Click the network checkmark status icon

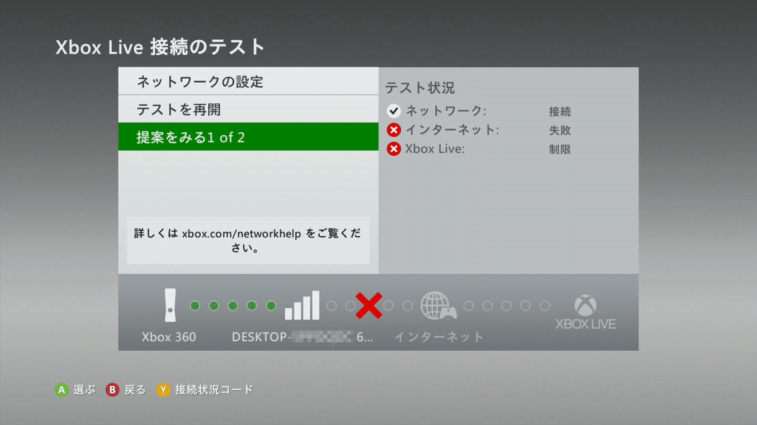(x=394, y=111)
